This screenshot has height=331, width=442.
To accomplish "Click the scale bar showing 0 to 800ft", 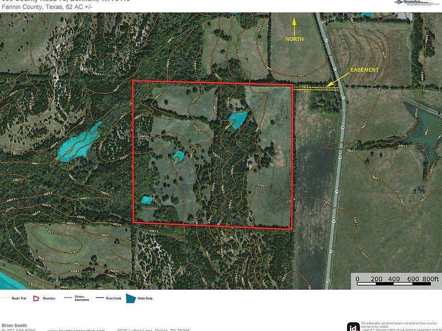I will click(396, 281).
